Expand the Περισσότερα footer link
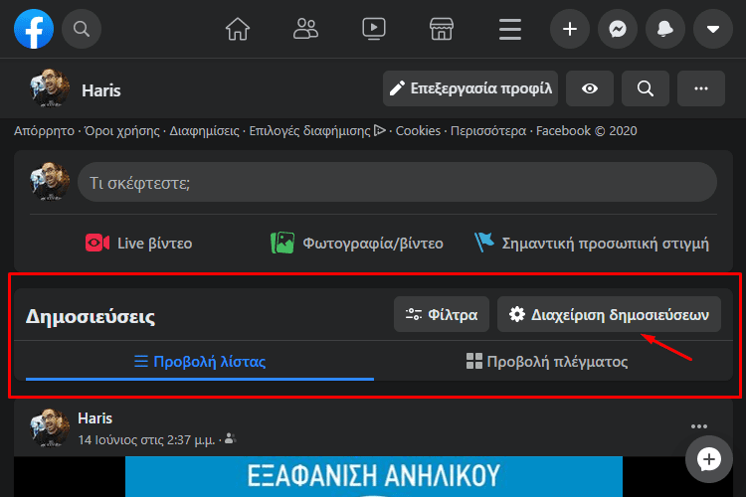Screen dimensions: 746x497 pyautogui.click(x=488, y=131)
